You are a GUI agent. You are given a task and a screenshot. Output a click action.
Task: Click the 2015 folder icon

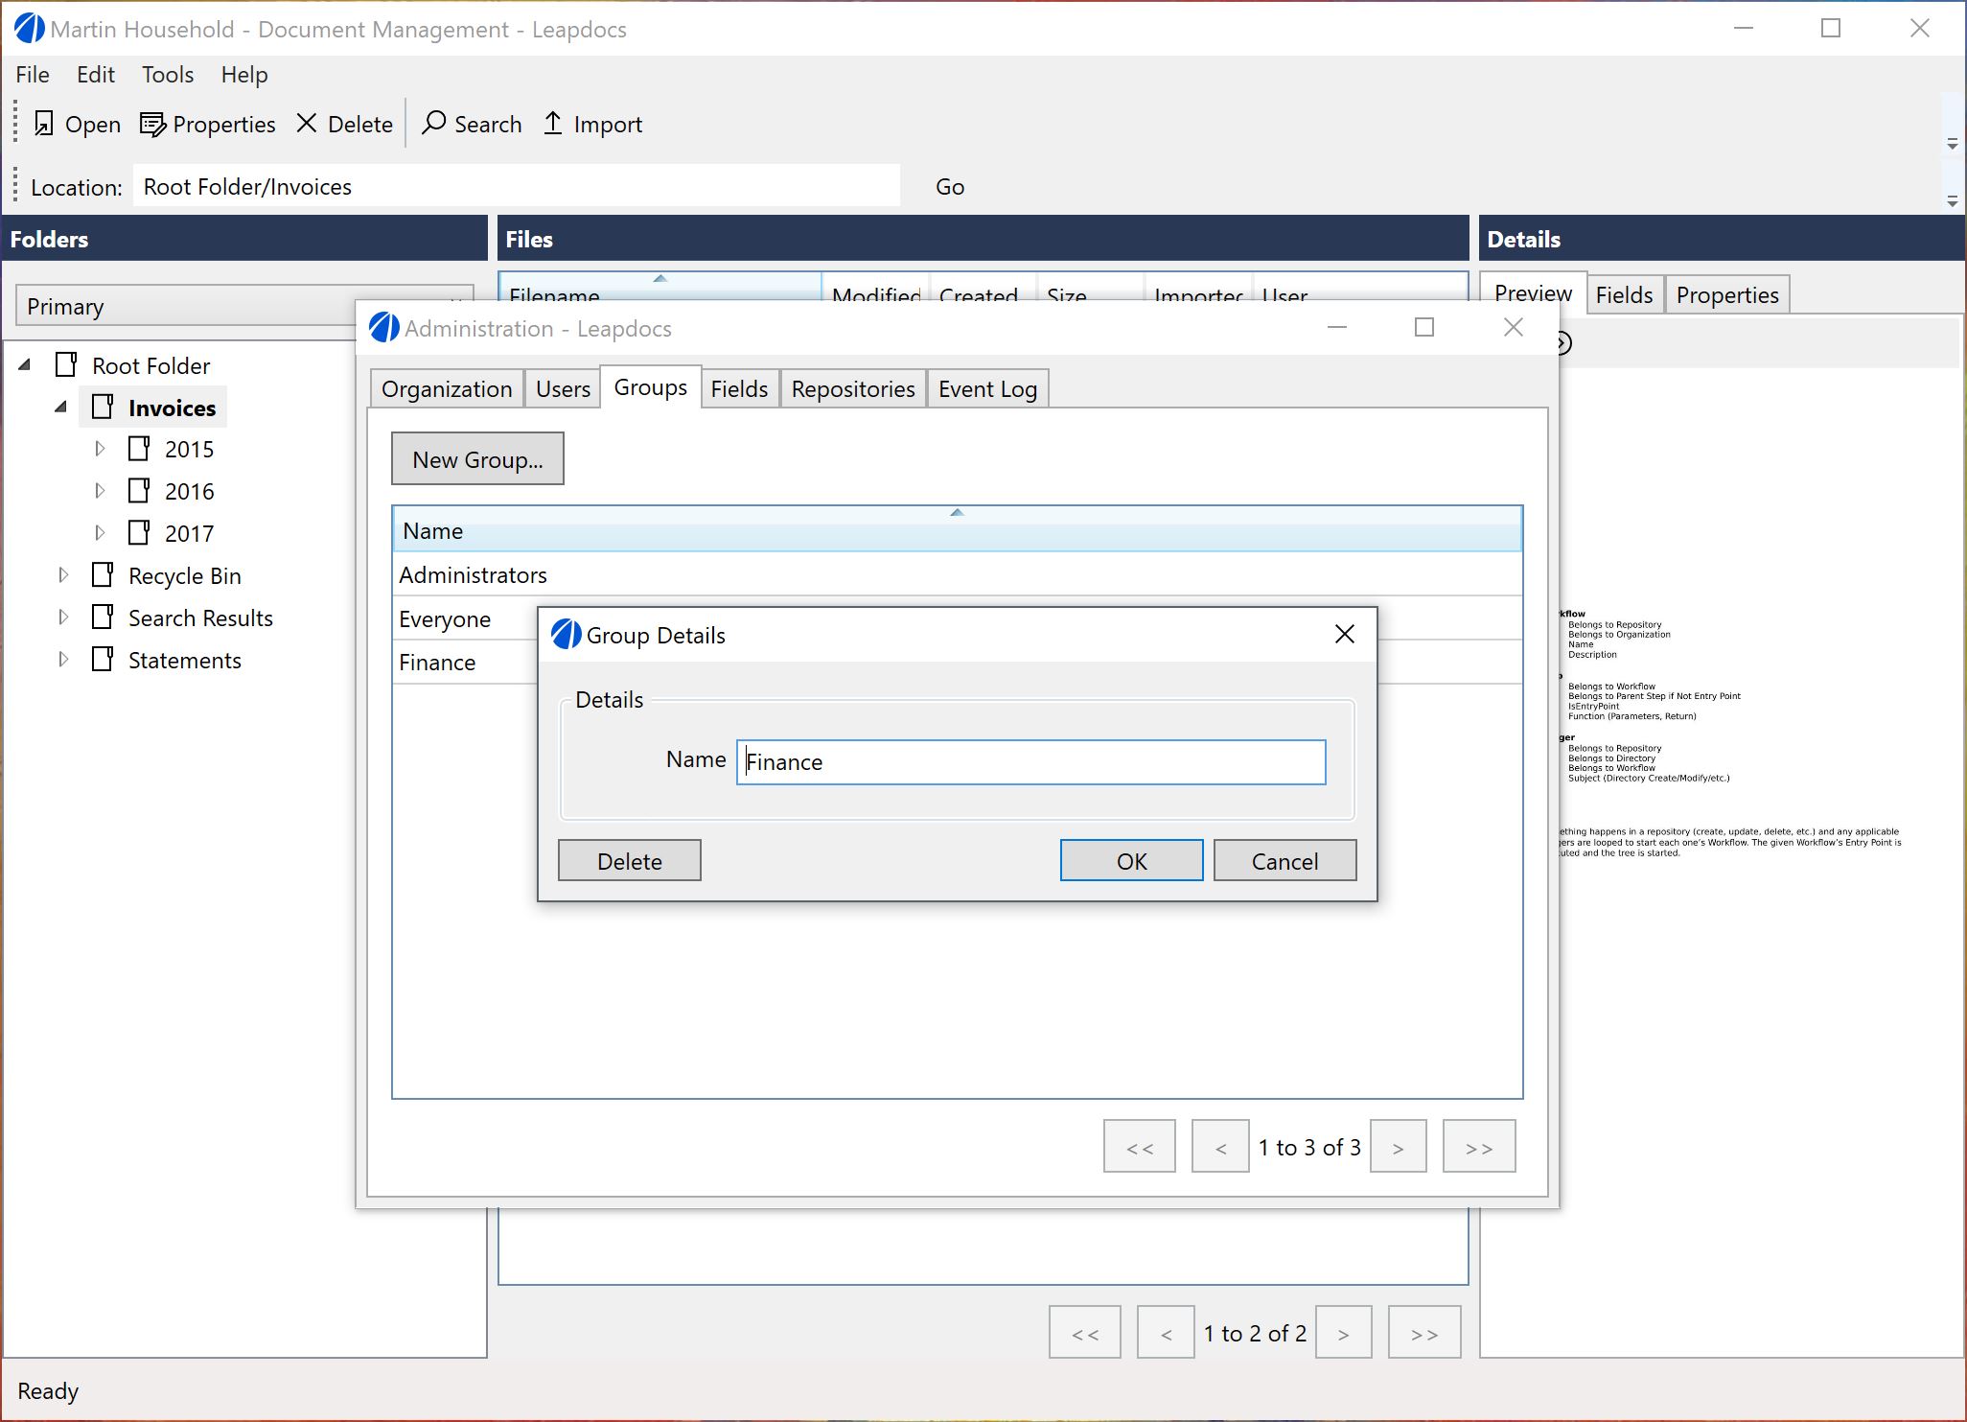tap(139, 448)
